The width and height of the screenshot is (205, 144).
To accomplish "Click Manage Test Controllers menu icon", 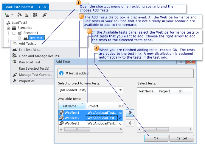I will pyautogui.click(x=15, y=75).
